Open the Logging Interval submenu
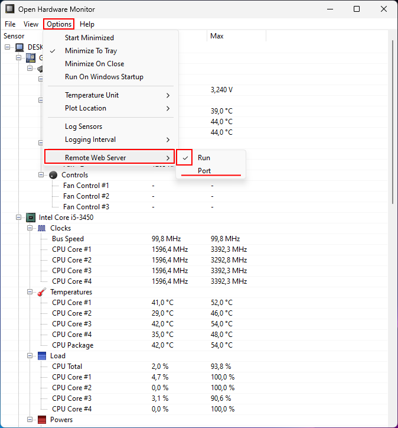The width and height of the screenshot is (398, 428). (x=110, y=140)
